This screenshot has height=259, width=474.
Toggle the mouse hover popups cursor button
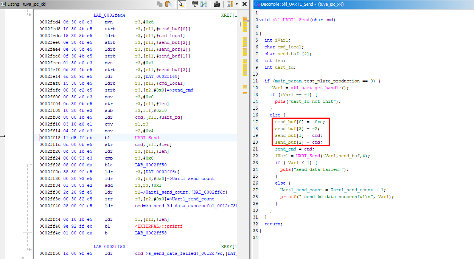tap(181, 4)
